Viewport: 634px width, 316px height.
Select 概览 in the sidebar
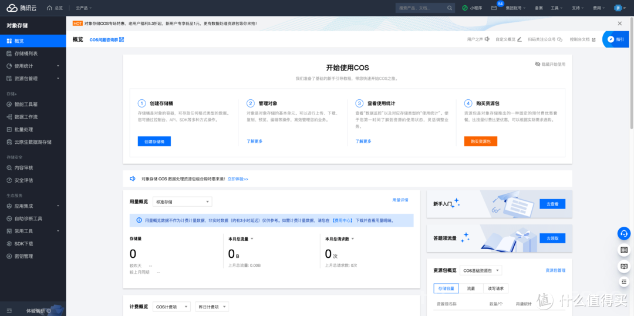pos(33,41)
